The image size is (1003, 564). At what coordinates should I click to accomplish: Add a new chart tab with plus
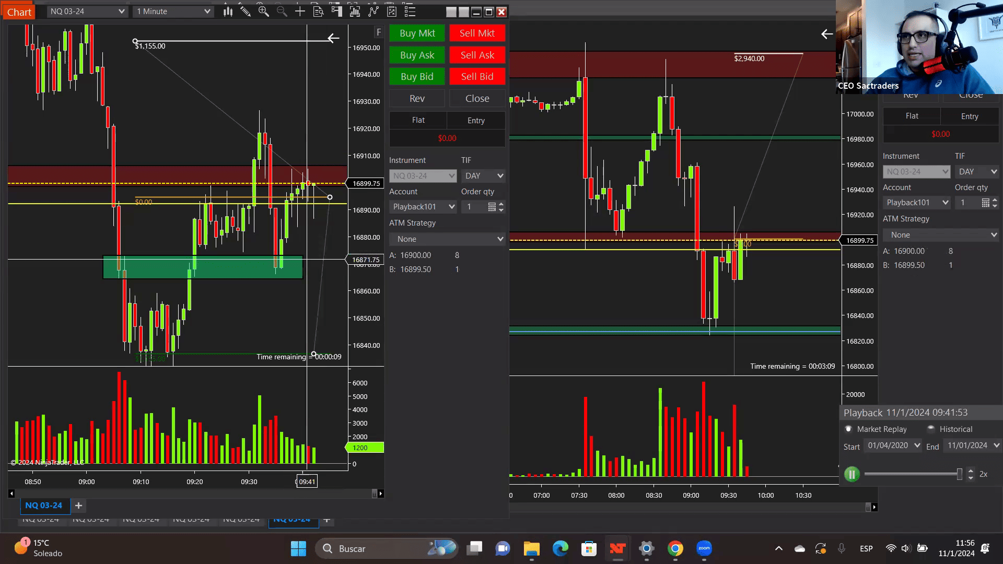[78, 506]
